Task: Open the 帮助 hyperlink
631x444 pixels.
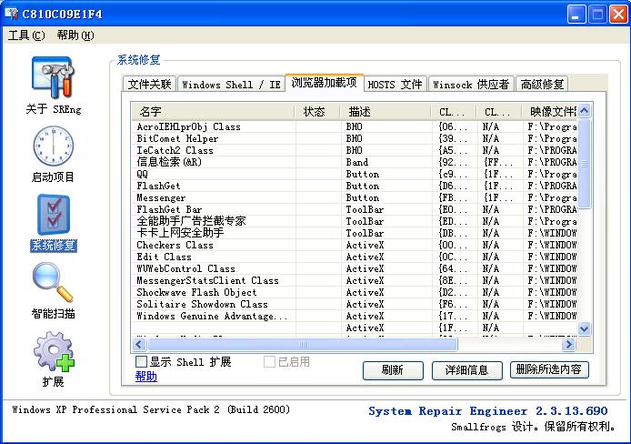Action: 146,377
